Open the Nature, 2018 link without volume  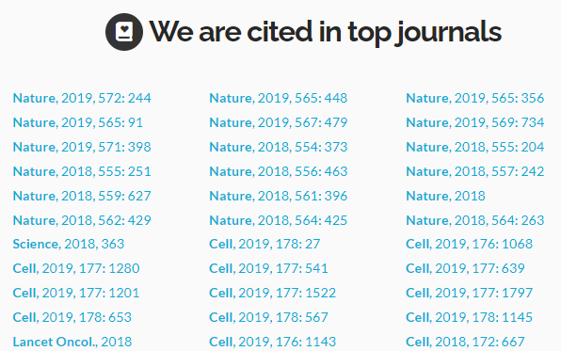(x=446, y=196)
